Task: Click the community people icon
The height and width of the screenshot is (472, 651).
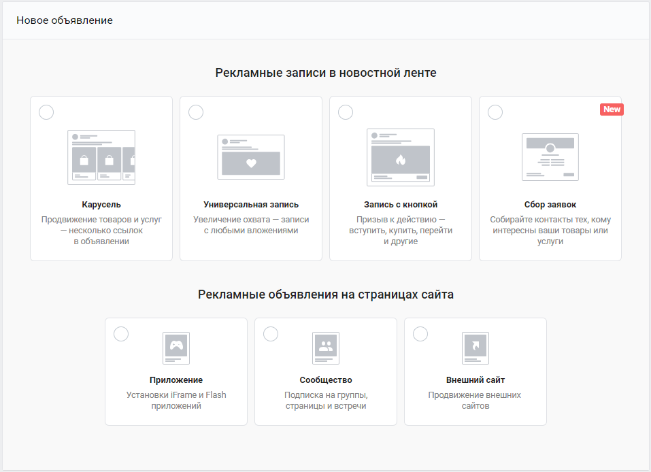Action: 326,348
